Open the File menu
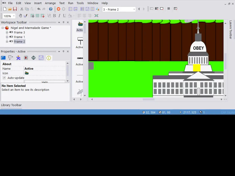The height and width of the screenshot is (176, 235). click(10, 3)
